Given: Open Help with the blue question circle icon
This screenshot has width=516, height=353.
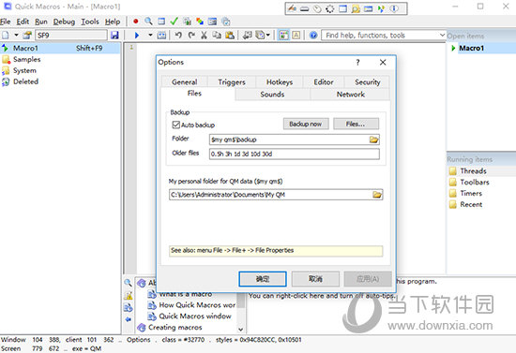Looking at the screenshot, I should tap(313, 36).
